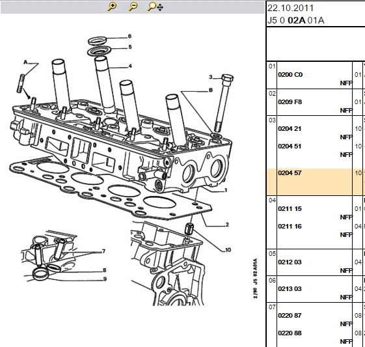Click the NFP label under 0213 03
The height and width of the screenshot is (347, 365).
pos(346,298)
